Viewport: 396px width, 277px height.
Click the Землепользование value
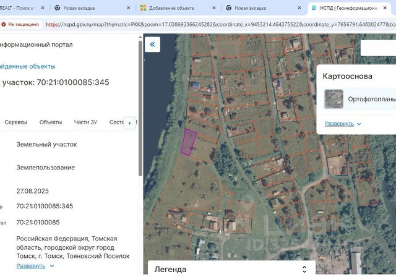tap(45, 168)
